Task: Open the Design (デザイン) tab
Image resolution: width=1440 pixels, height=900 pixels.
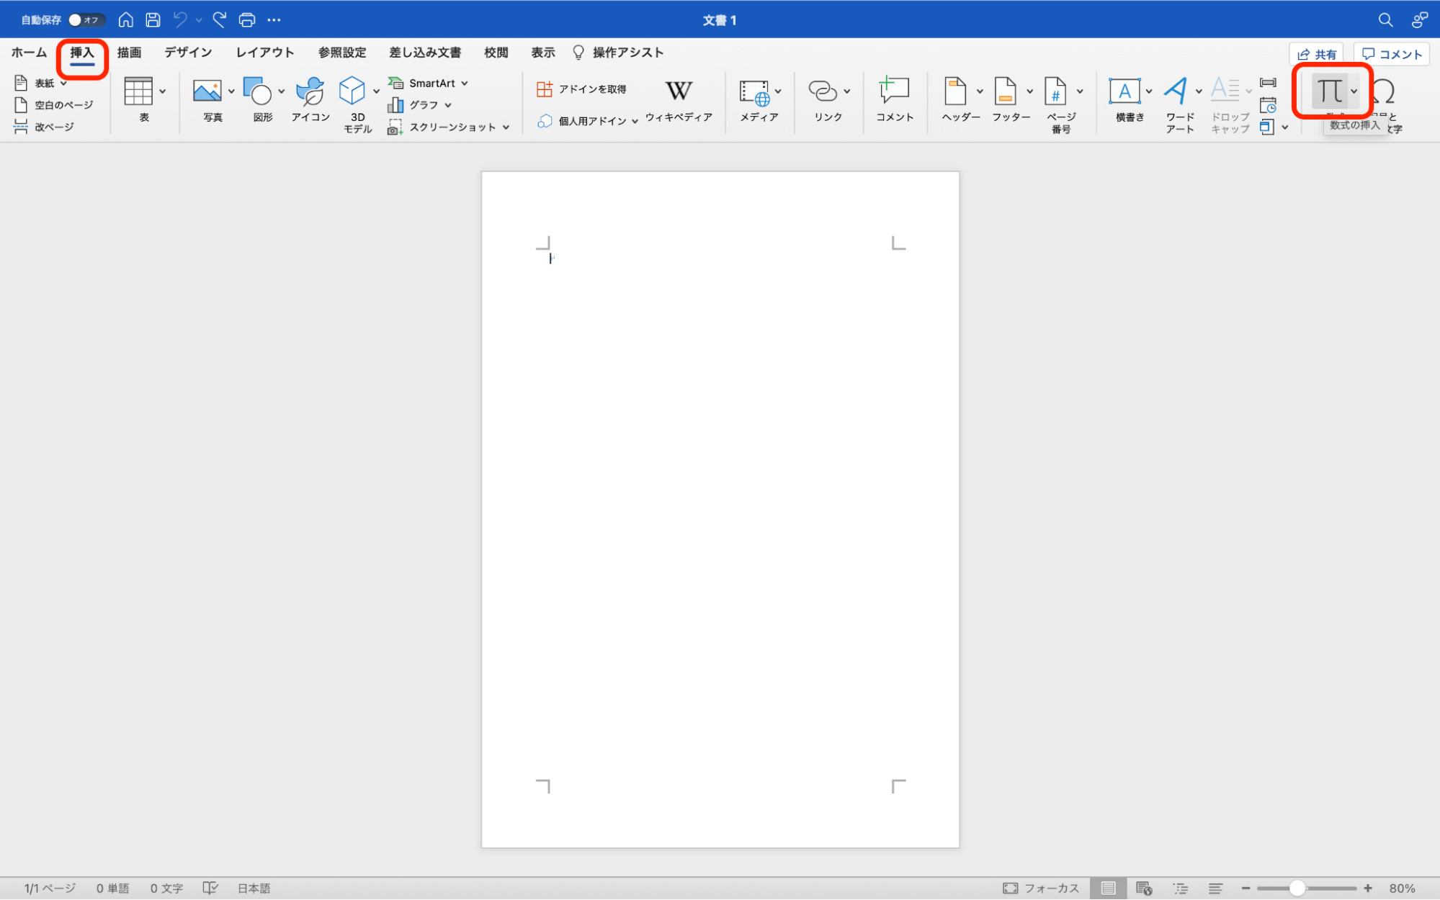Action: pyautogui.click(x=188, y=53)
